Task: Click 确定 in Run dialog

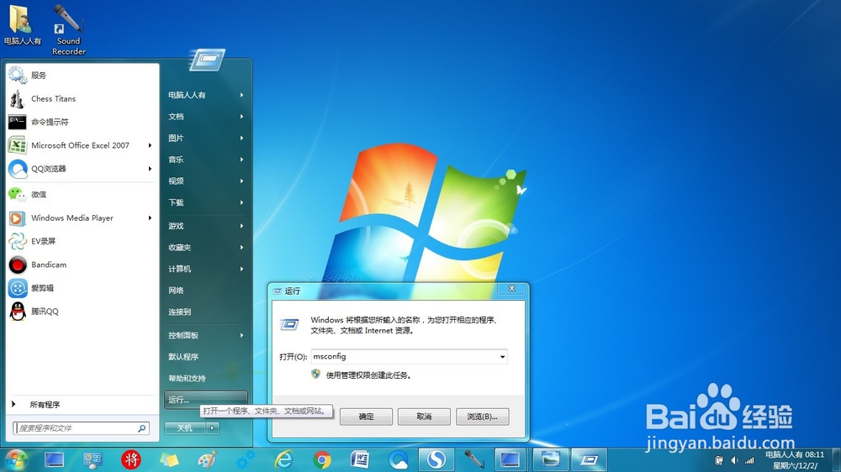Action: 367,417
